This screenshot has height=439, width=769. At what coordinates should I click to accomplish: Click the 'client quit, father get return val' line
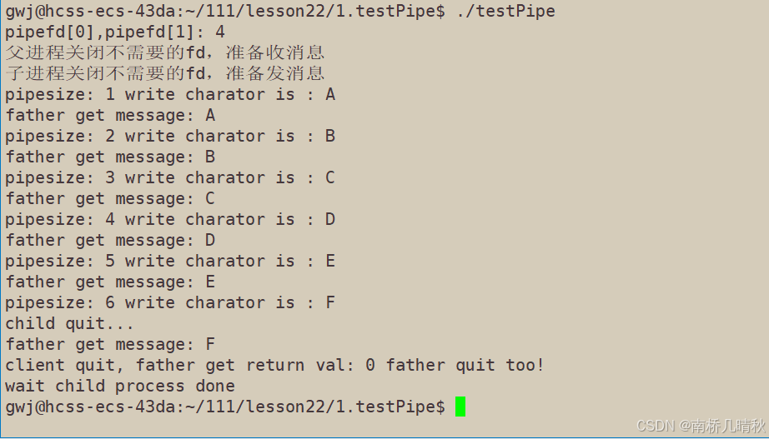click(274, 365)
